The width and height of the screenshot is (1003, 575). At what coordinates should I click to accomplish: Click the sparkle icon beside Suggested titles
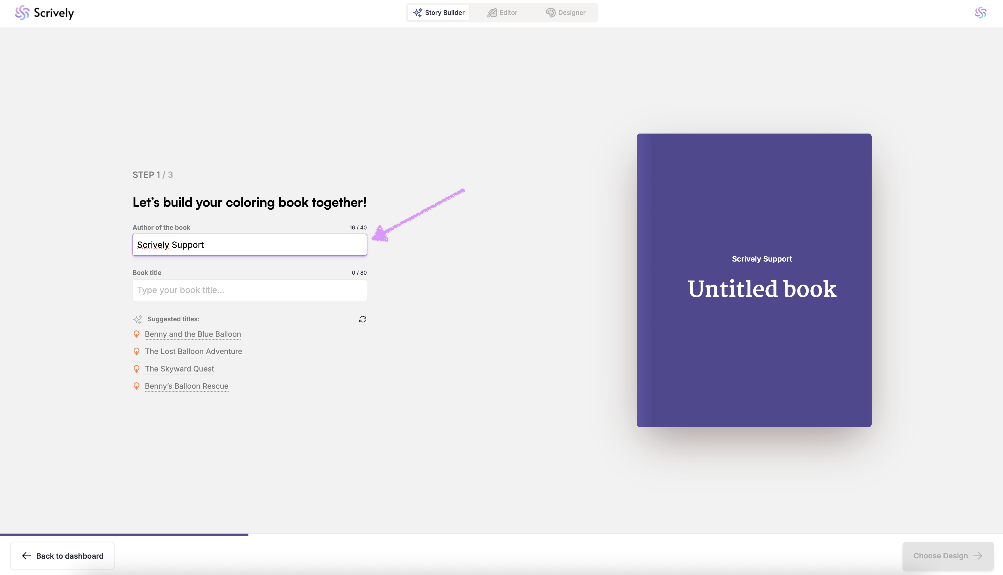click(x=137, y=319)
